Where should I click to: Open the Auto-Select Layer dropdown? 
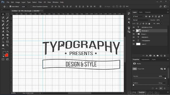click(24, 7)
